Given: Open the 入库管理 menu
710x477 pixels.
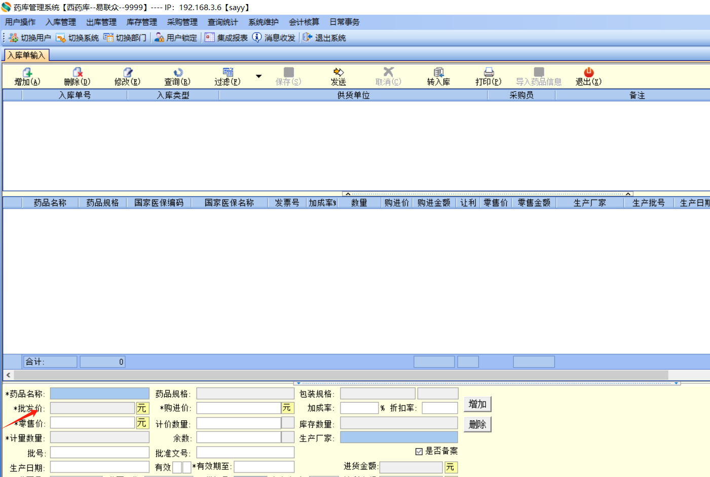Looking at the screenshot, I should 61,22.
